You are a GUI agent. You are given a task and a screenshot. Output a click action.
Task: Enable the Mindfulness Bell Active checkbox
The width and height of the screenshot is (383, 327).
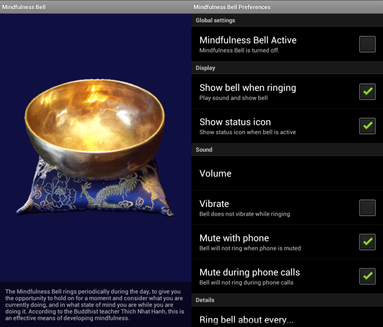click(x=367, y=44)
